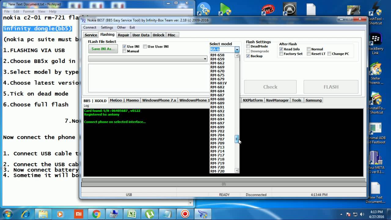Open uTorrent from the taskbar
391x220 pixels.
click(149, 214)
